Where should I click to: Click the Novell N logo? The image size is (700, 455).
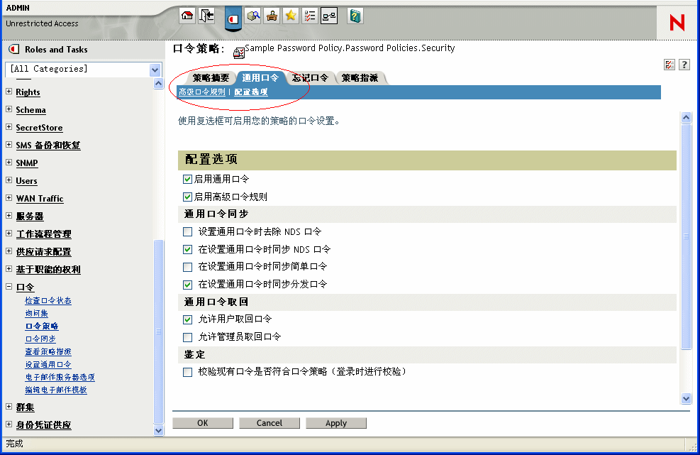click(x=677, y=22)
